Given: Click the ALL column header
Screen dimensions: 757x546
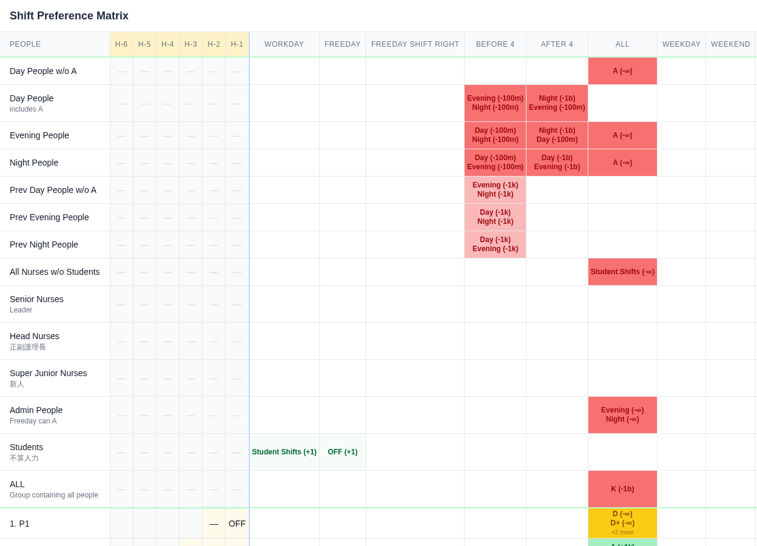Looking at the screenshot, I should tap(622, 44).
